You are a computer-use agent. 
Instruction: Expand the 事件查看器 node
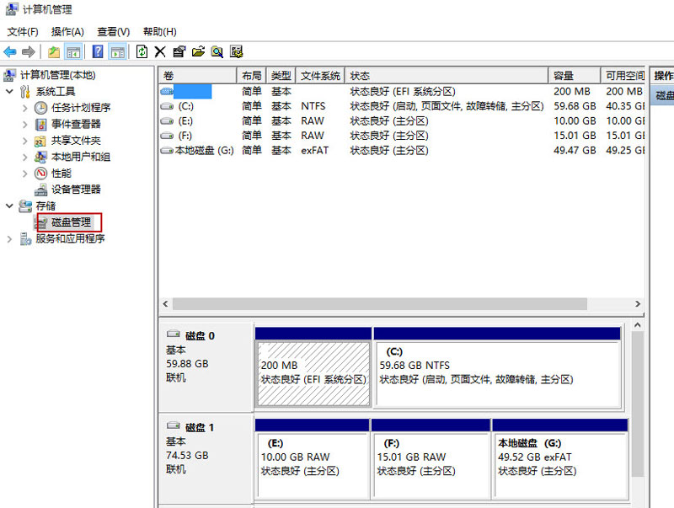coord(25,124)
